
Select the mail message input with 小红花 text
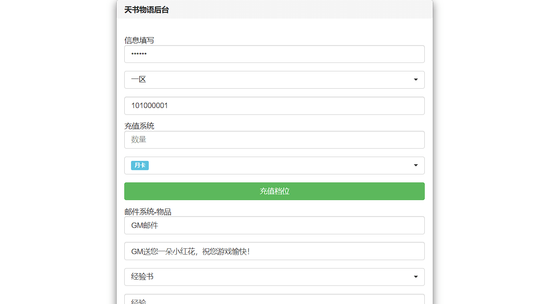[x=274, y=251]
